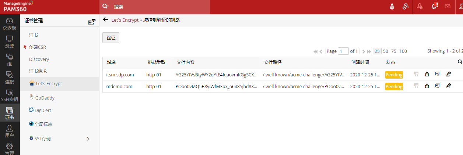Click the download-info icon for mdemo.com
This screenshot has width=463, height=155.
click(x=448, y=86)
